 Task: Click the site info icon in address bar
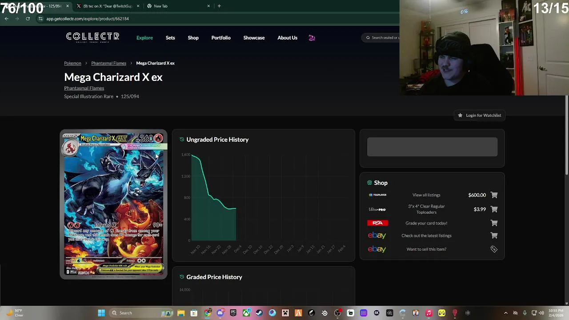point(40,19)
